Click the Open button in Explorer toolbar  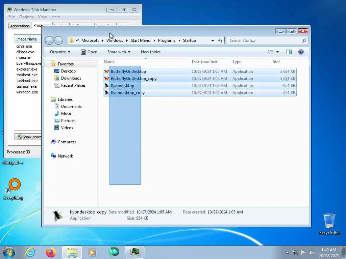(x=89, y=52)
